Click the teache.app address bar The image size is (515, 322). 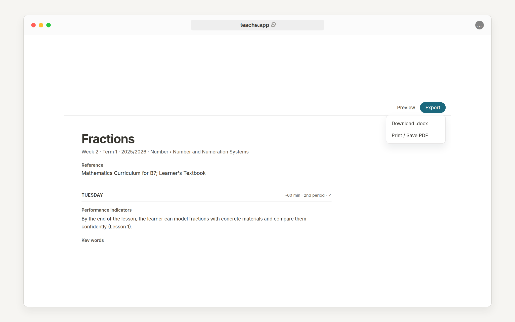(x=257, y=25)
